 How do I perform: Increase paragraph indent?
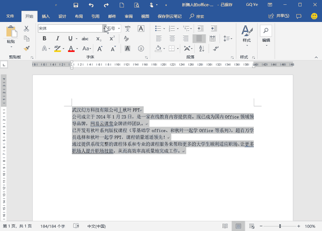pos(214,28)
